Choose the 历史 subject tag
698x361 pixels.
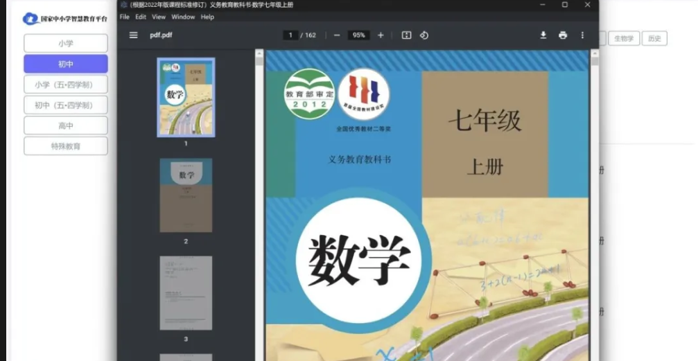654,39
